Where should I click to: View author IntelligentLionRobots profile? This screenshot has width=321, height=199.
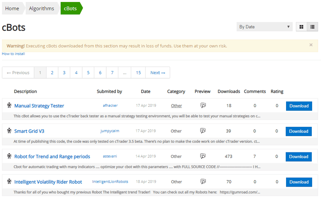110,182
